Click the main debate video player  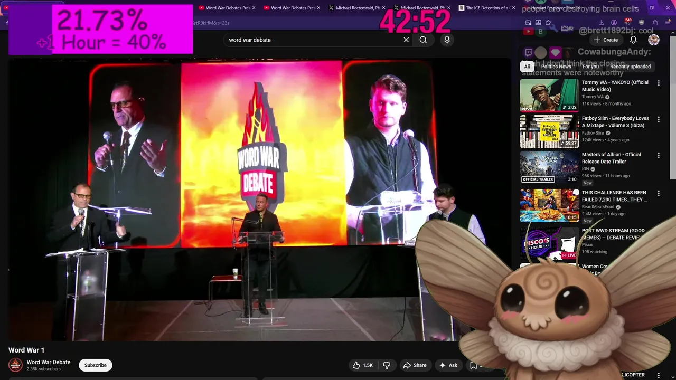click(x=259, y=199)
